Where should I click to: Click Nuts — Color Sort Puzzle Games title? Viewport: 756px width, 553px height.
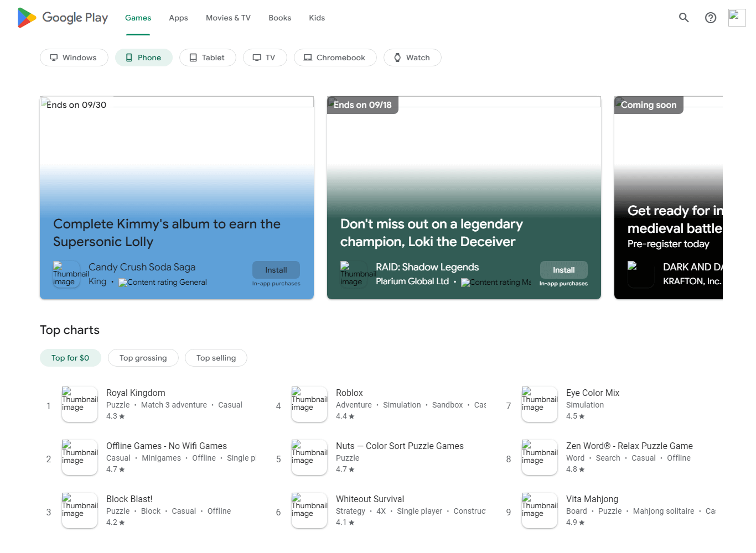click(400, 446)
